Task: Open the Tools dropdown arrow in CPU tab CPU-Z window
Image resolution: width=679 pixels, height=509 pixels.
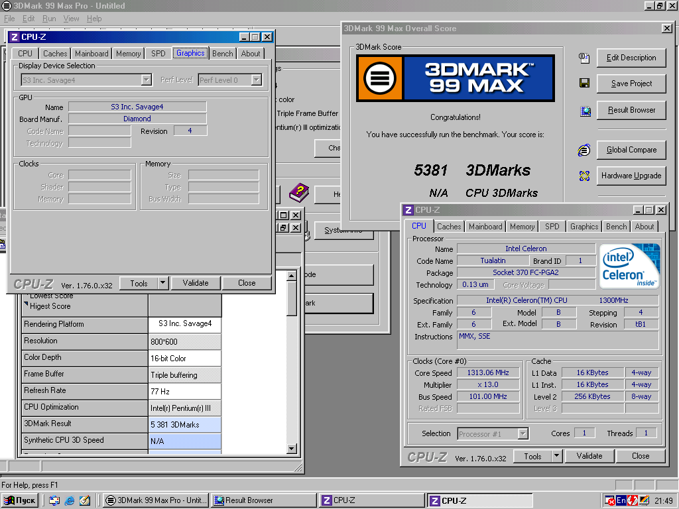Action: (556, 456)
